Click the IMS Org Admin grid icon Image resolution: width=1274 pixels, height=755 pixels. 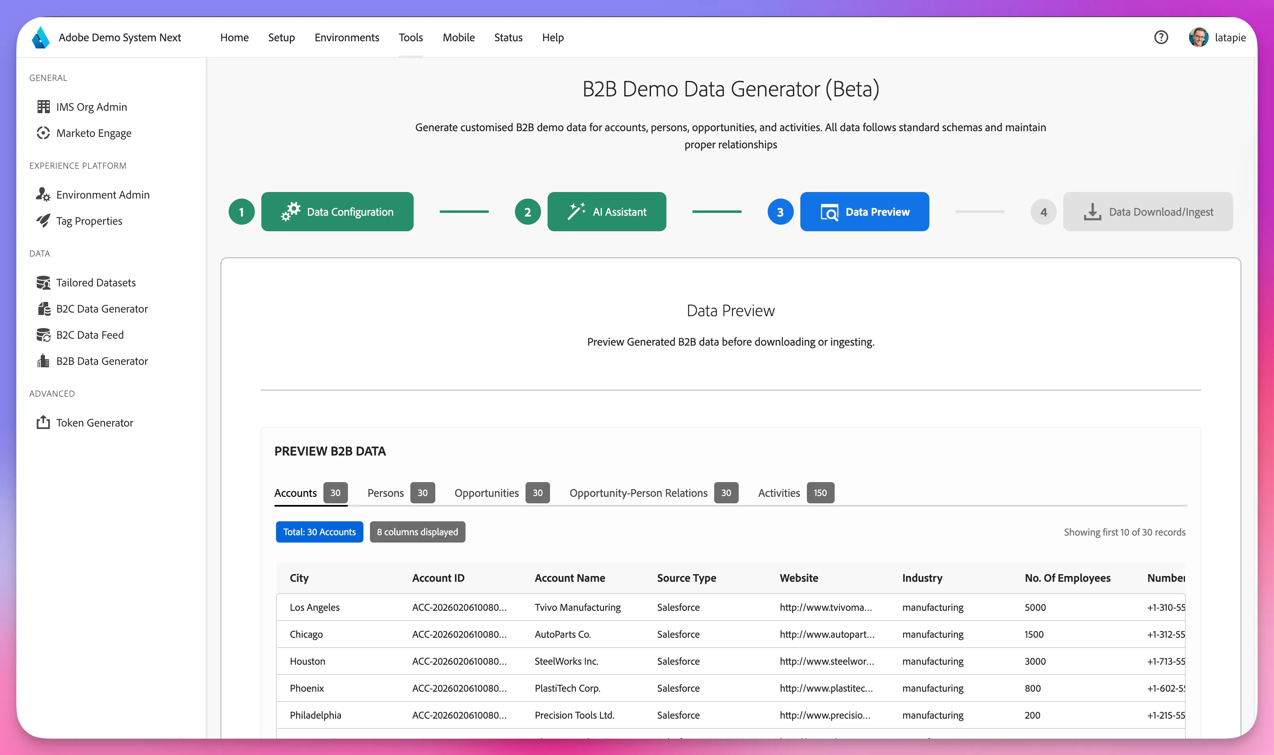click(x=43, y=107)
